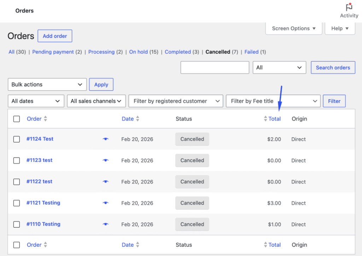Click sort arrows next to footer Order
Screen dimensions: 362x256
pyautogui.click(x=46, y=245)
